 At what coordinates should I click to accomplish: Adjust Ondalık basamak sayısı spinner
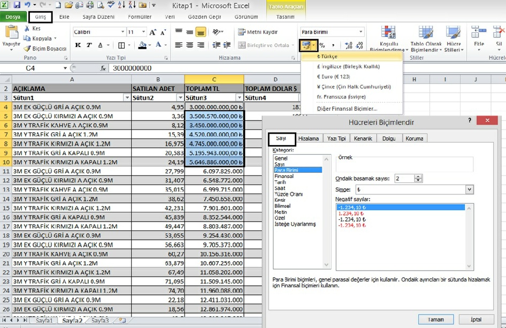[x=418, y=178]
